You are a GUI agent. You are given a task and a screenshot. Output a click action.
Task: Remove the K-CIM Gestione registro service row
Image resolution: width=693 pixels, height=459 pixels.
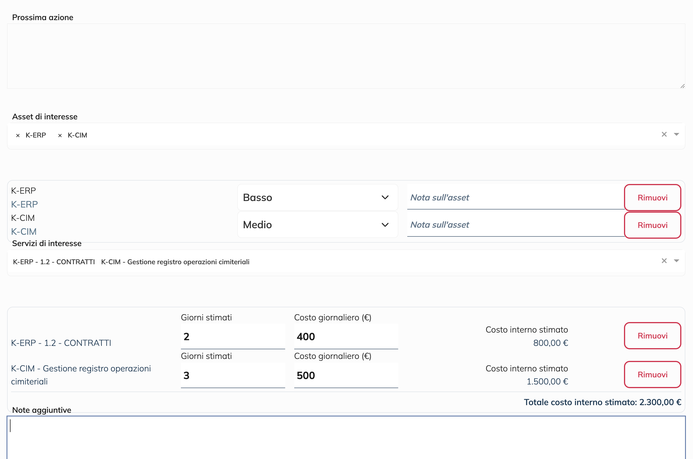[x=652, y=375]
